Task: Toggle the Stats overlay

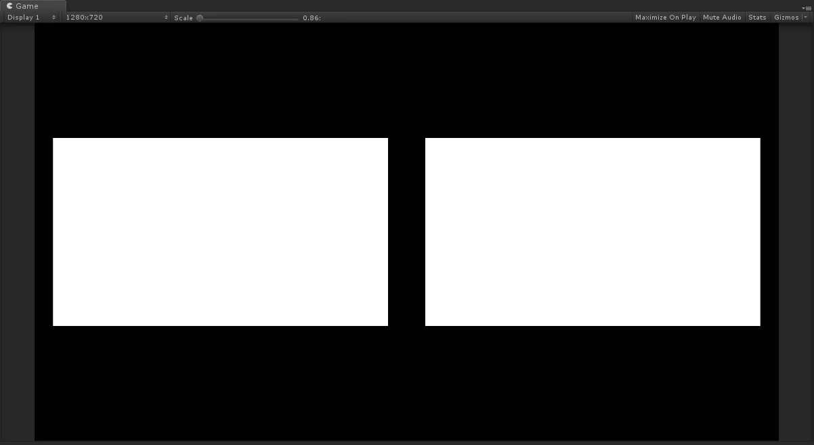Action: (757, 18)
